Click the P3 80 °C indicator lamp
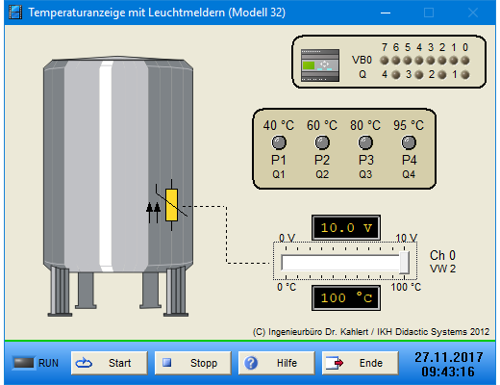This screenshot has height=385, width=500. (x=365, y=142)
